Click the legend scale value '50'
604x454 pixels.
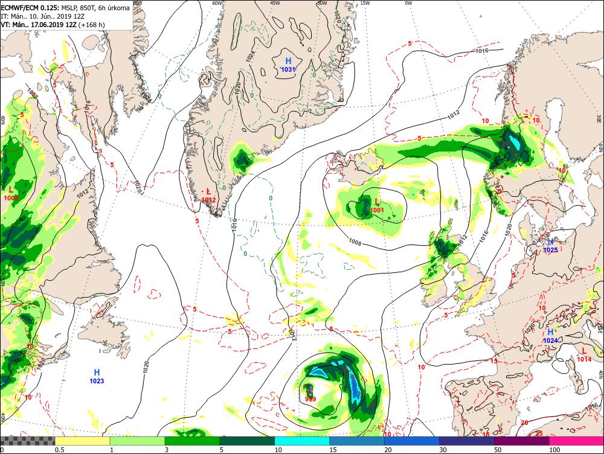click(498, 450)
